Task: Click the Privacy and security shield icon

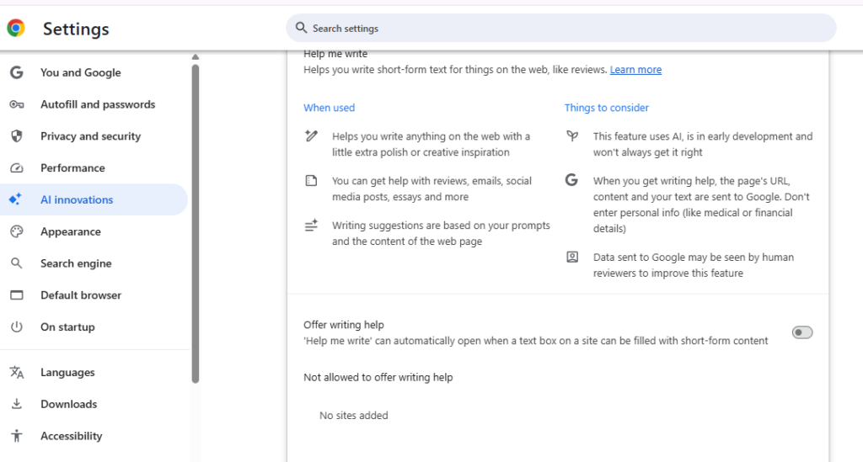Action: pyautogui.click(x=16, y=136)
